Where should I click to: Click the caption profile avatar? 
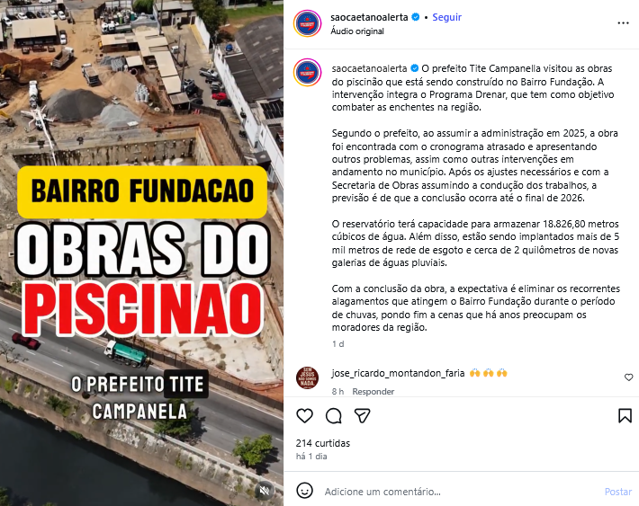[307, 73]
